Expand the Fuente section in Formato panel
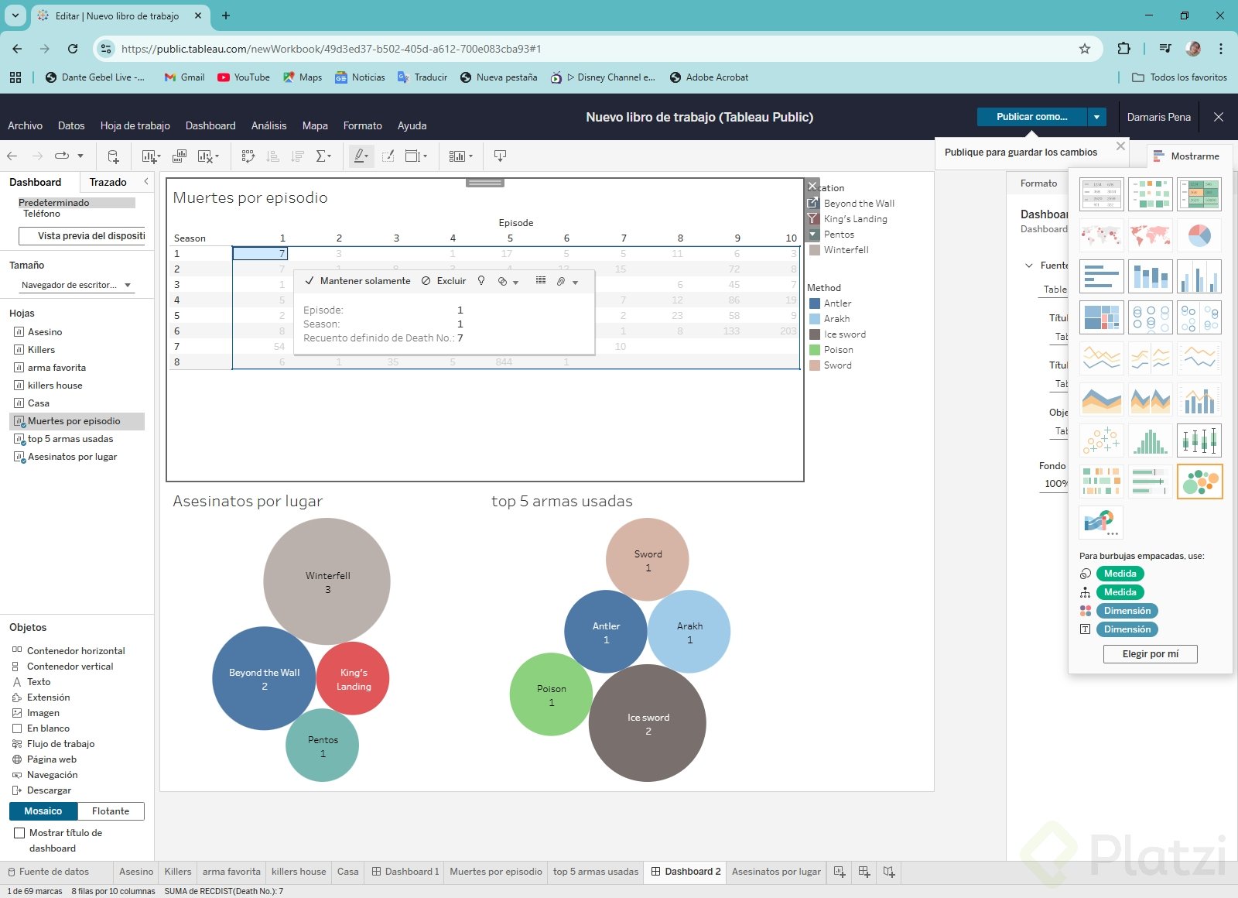Screen dimensions: 1238x898 tap(1029, 266)
